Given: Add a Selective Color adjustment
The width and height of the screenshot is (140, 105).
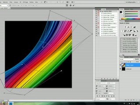Looking at the screenshot, I should click(x=136, y=35).
